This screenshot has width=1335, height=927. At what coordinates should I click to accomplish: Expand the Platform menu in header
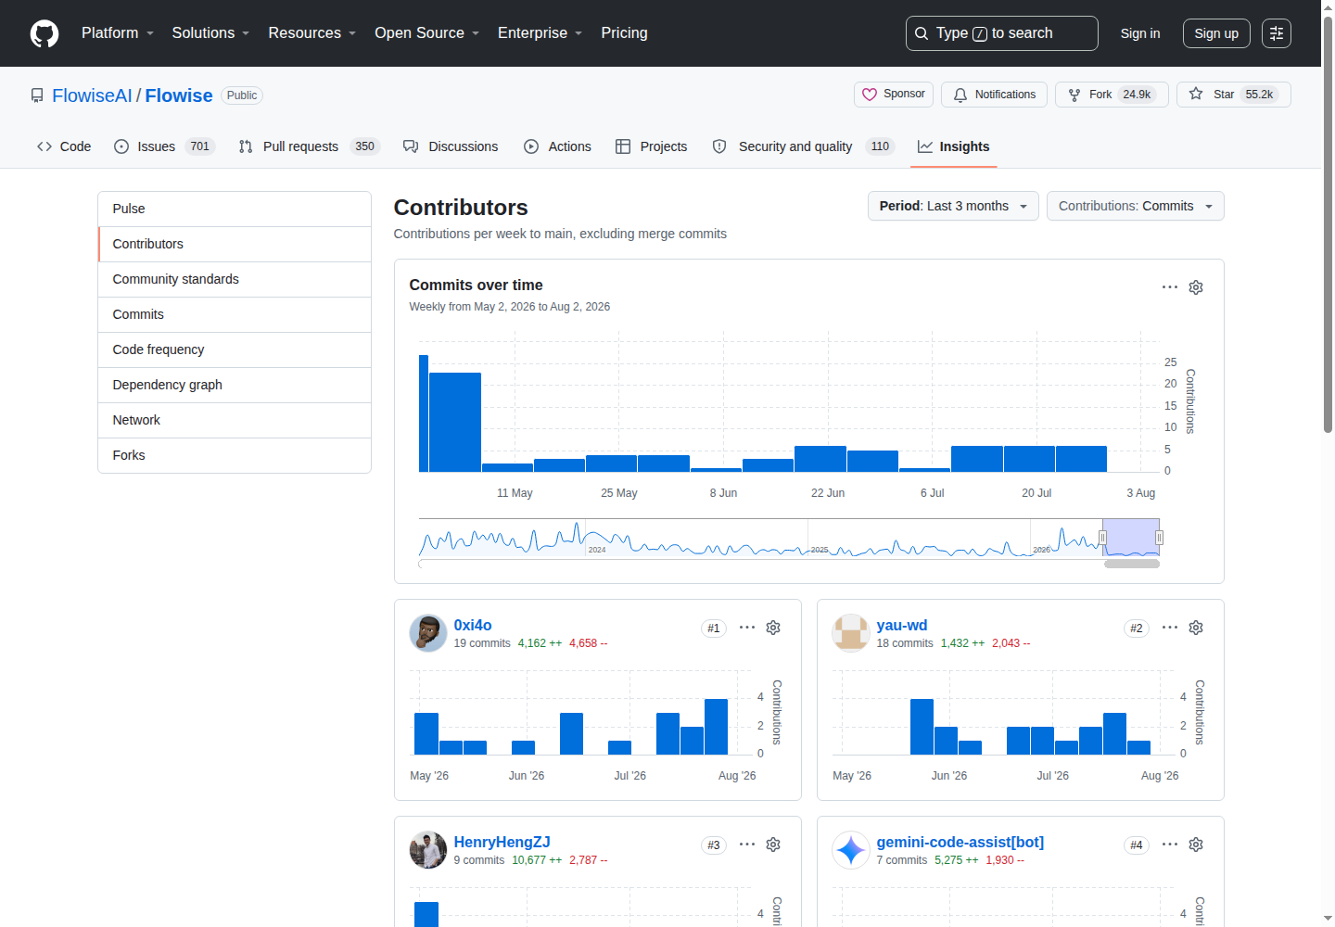[118, 33]
